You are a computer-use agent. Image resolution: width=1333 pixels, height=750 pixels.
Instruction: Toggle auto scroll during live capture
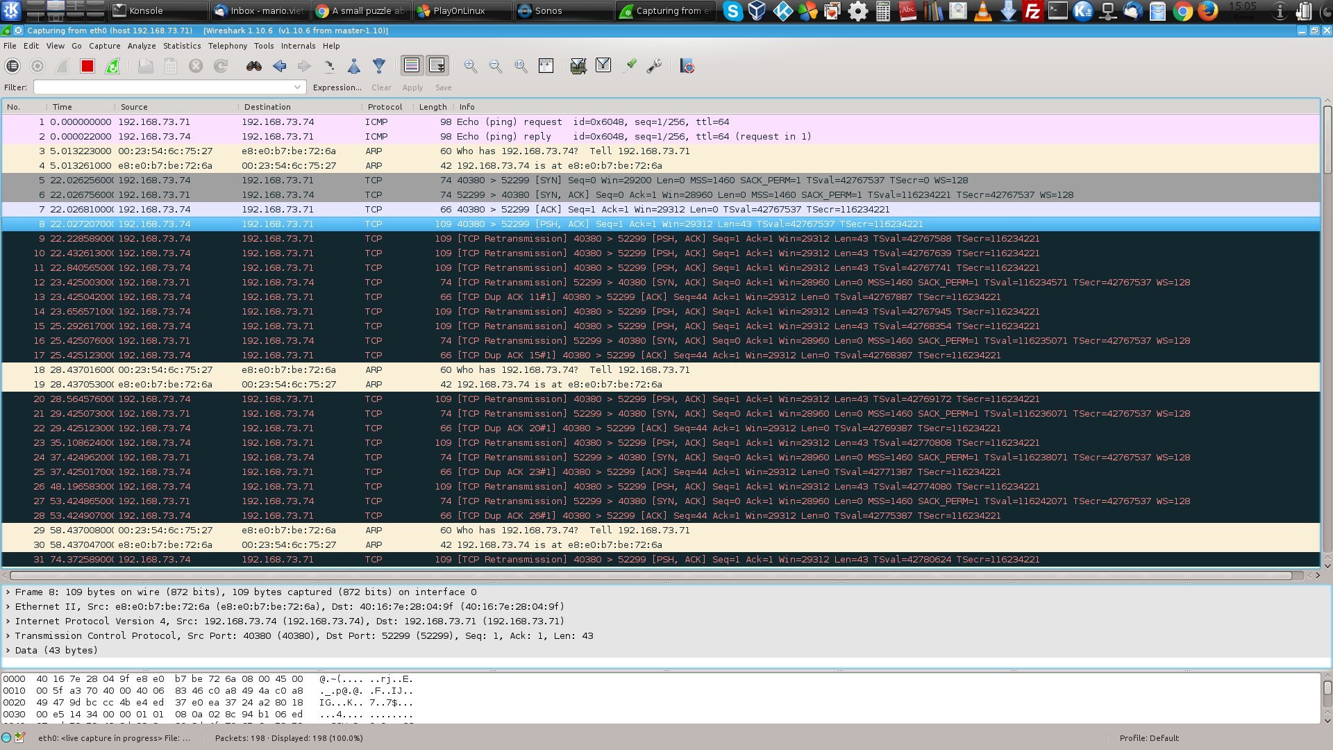click(437, 66)
